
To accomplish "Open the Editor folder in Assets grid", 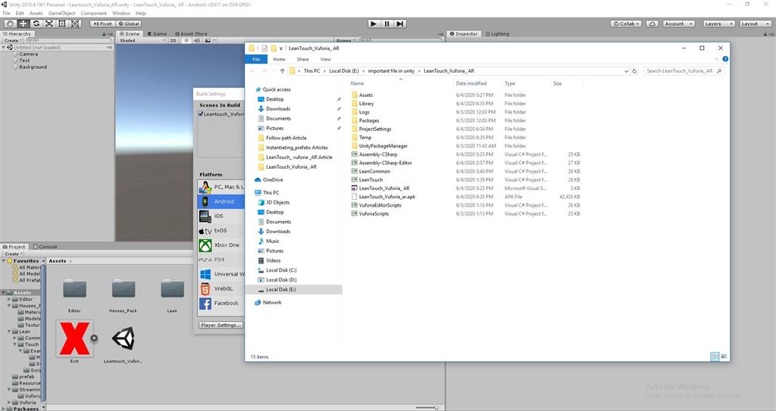I will 75,290.
